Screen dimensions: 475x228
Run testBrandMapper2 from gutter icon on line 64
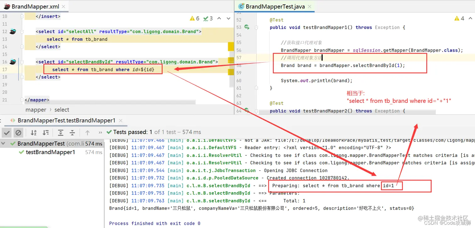247,111
